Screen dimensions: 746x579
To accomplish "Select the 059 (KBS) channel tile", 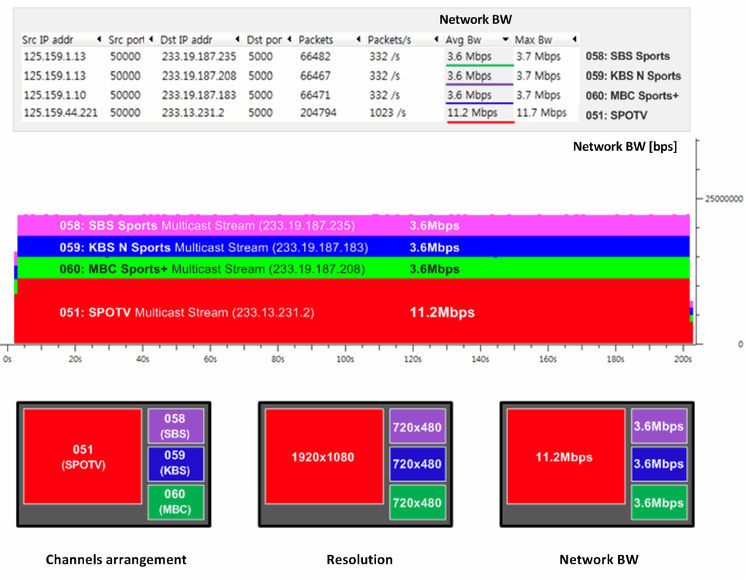I will (175, 463).
